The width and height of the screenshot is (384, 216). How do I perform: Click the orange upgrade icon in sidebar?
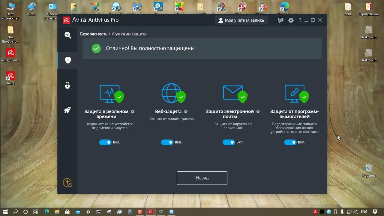[x=67, y=183]
